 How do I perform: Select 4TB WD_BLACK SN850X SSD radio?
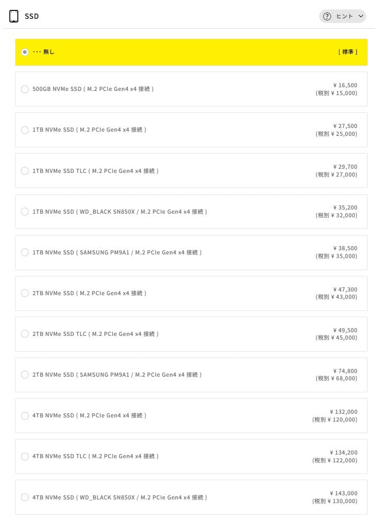[25, 497]
